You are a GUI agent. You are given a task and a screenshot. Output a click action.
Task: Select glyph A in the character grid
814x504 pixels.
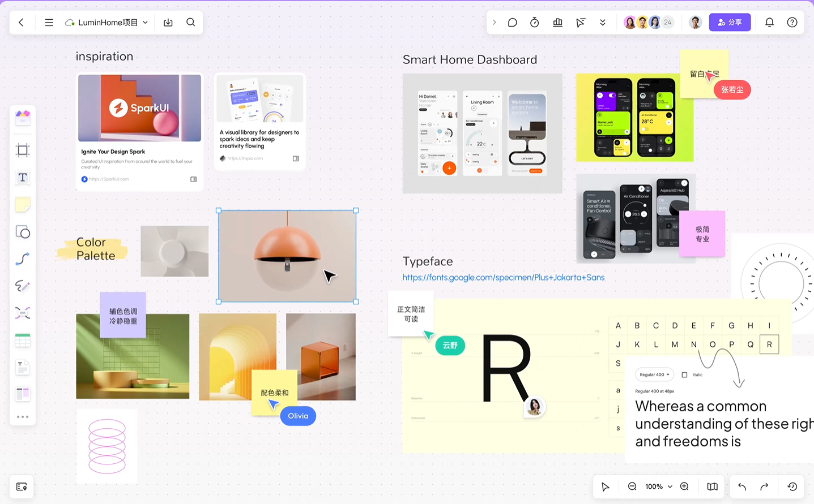618,325
